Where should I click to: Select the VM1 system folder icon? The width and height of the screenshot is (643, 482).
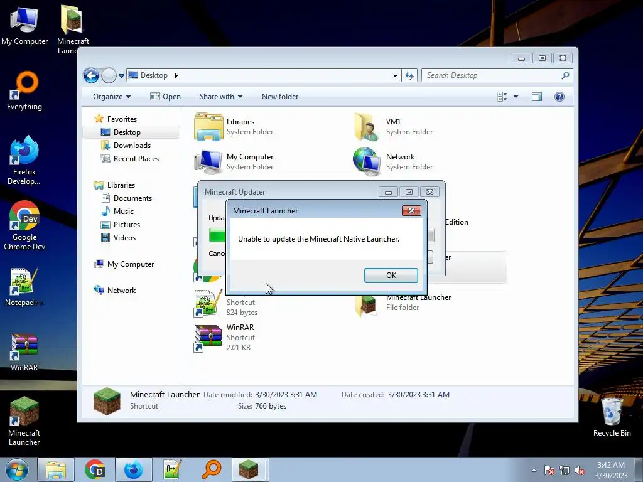[366, 127]
